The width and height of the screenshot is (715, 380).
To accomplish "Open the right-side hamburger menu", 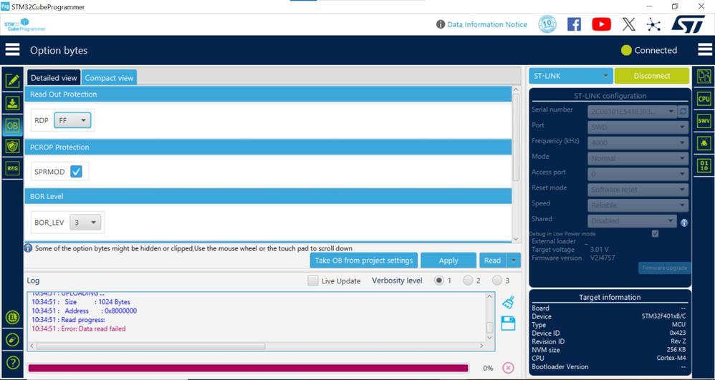I will pos(705,49).
